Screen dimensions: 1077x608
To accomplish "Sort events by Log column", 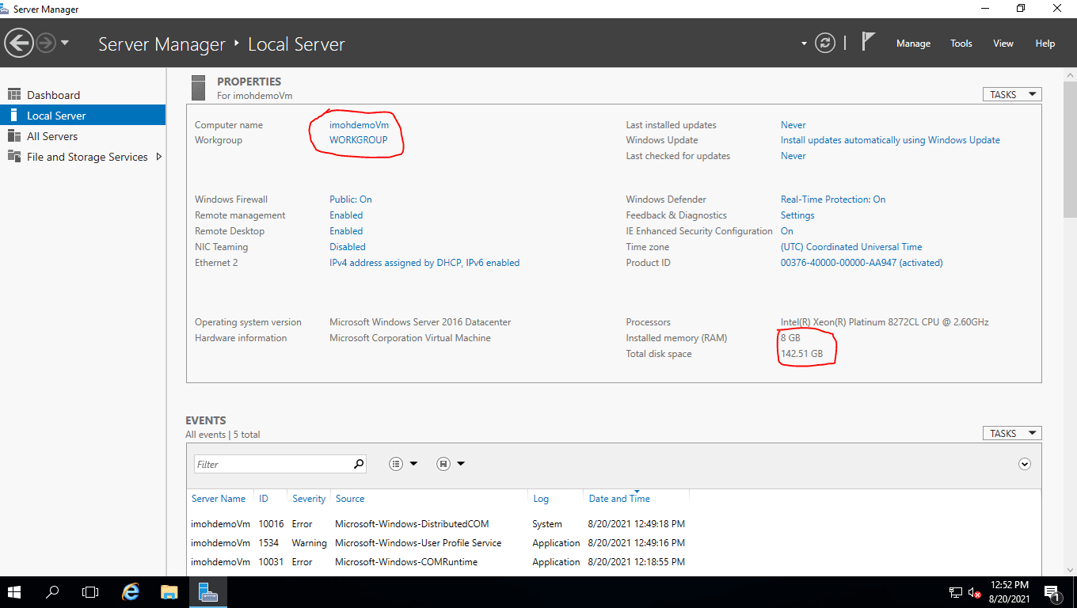I will click(541, 499).
